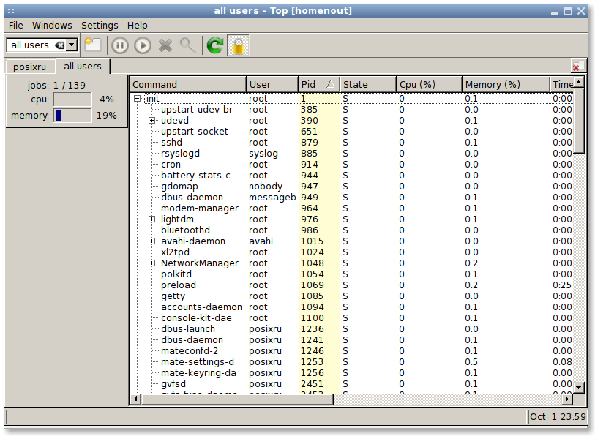Select the upstart-udev-br process row
595x436 pixels.
pos(352,110)
